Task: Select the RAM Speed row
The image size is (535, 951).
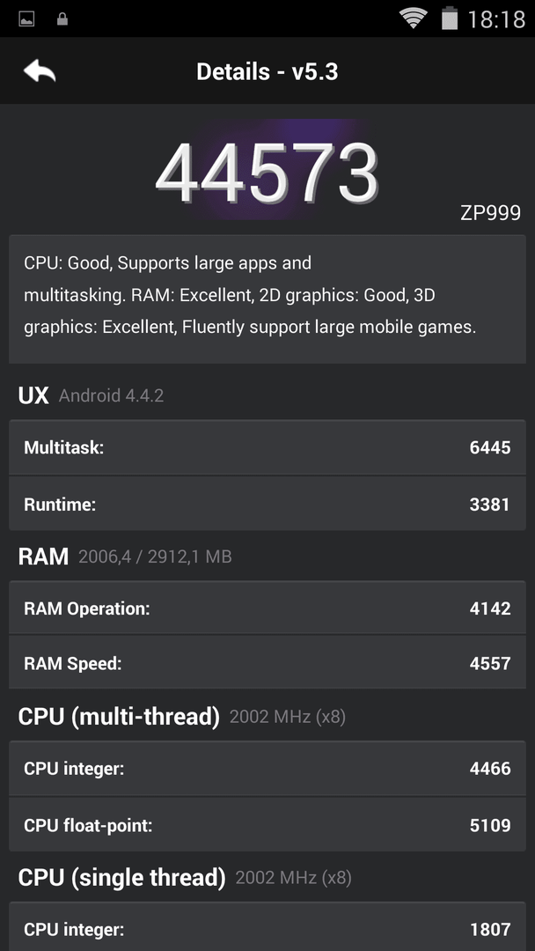Action: [267, 663]
